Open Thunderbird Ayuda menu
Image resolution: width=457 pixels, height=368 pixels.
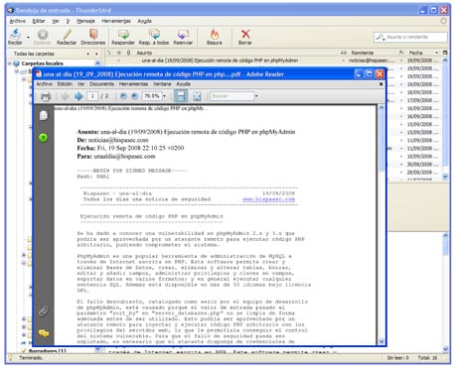[x=144, y=21]
